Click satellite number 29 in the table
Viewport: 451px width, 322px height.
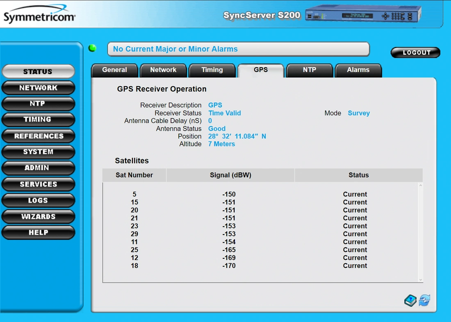[134, 234]
